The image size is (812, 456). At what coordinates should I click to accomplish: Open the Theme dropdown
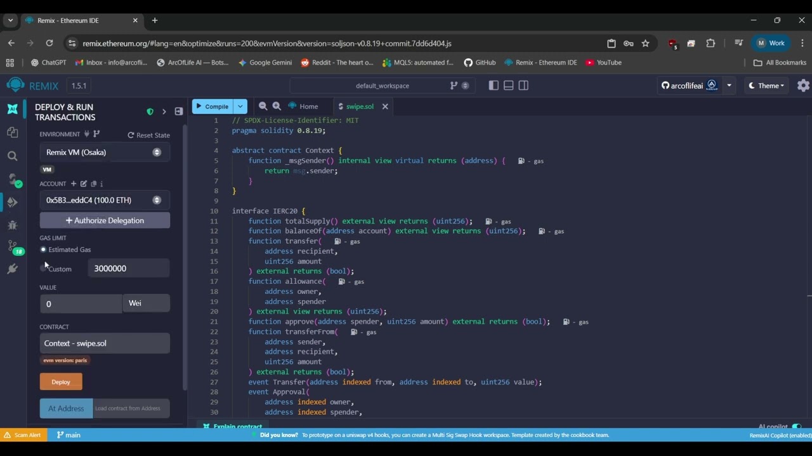(x=766, y=85)
